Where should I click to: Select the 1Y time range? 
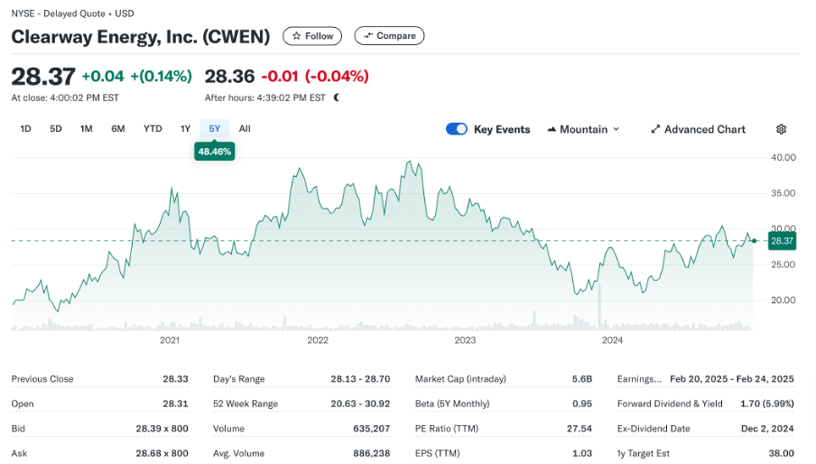click(185, 128)
